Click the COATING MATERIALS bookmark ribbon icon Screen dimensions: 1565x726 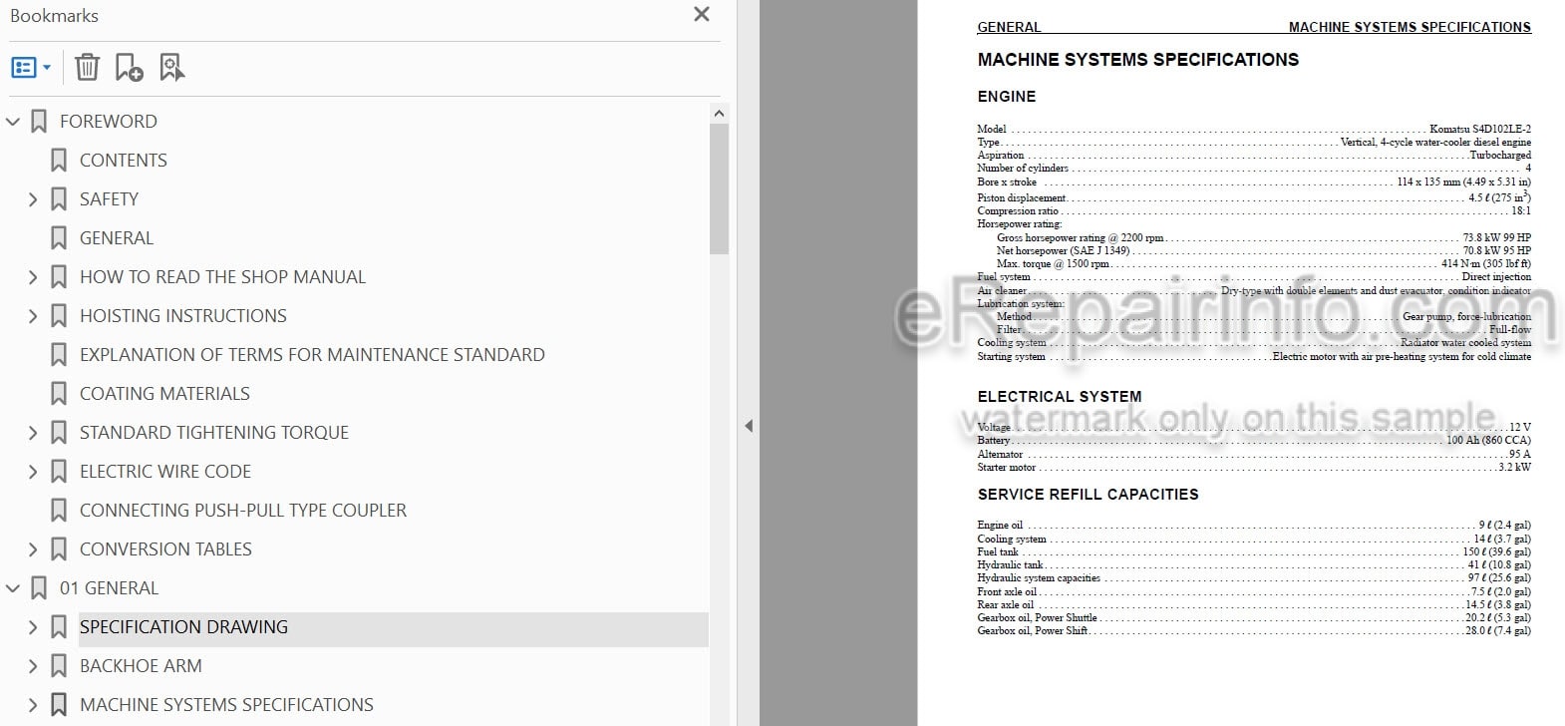(59, 394)
